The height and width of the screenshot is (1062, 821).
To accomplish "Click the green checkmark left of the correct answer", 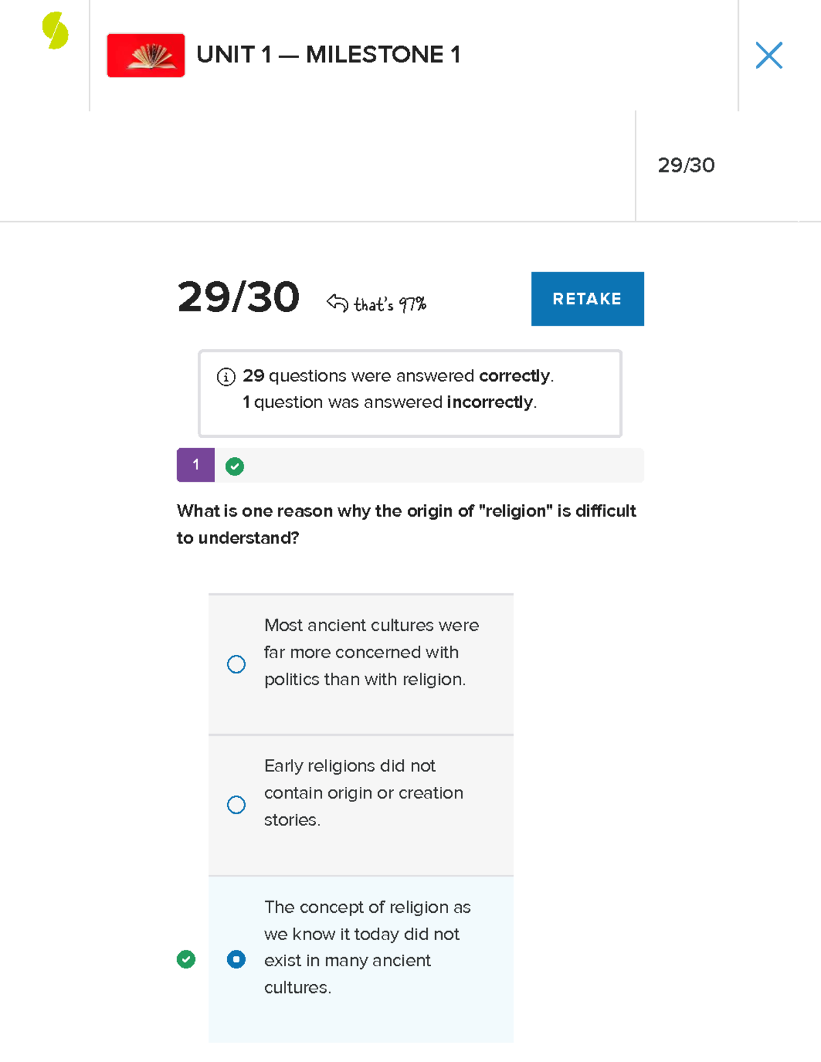I will point(186,959).
